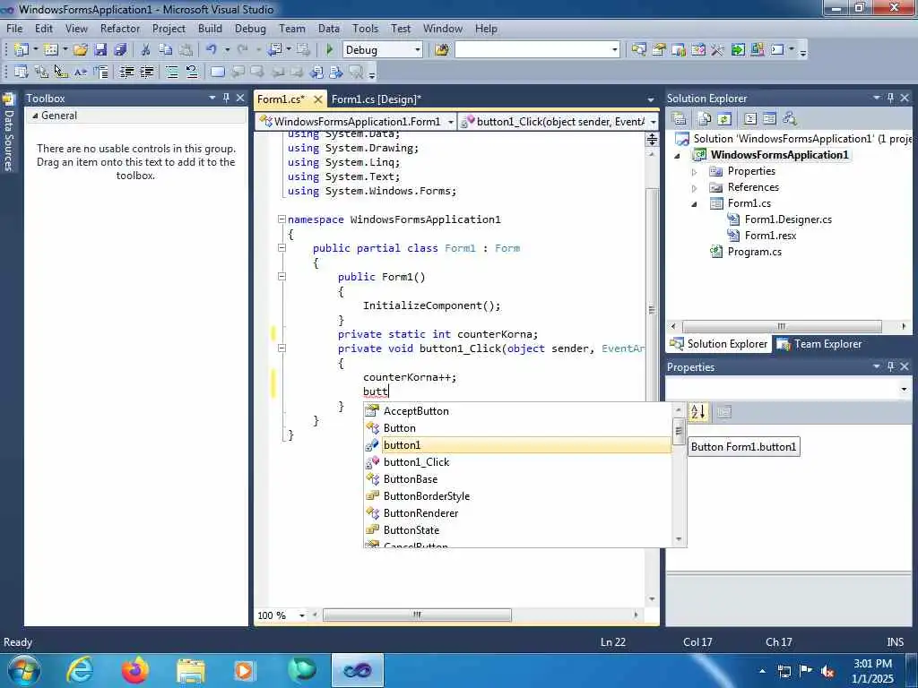Click the Undo arrow icon
The height and width of the screenshot is (688, 918).
click(212, 50)
